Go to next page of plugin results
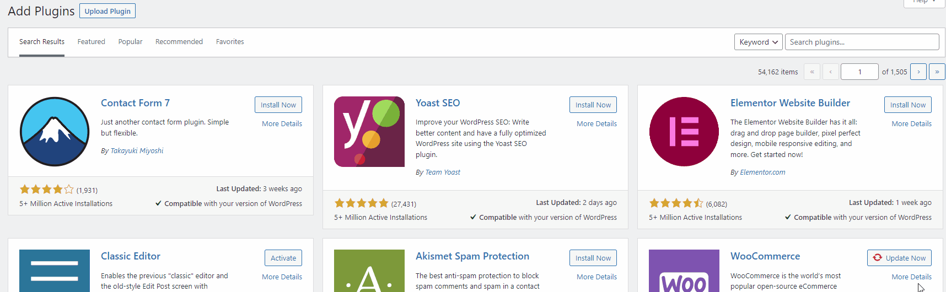Image resolution: width=946 pixels, height=292 pixels. point(918,72)
